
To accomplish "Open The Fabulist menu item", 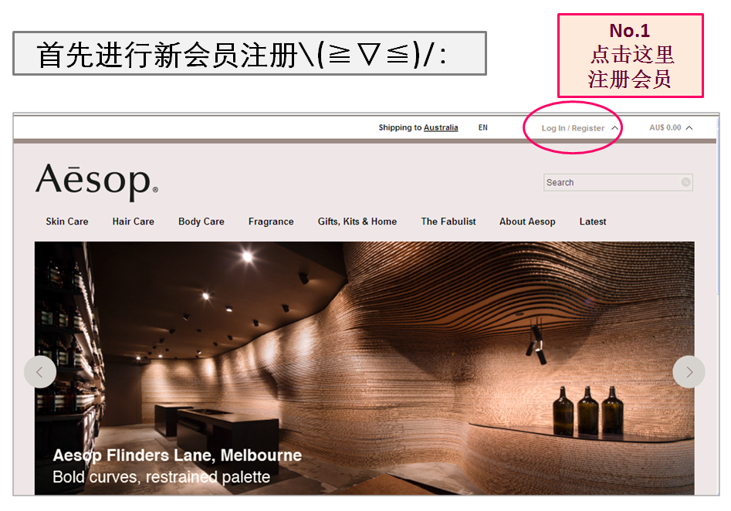I will tap(448, 222).
